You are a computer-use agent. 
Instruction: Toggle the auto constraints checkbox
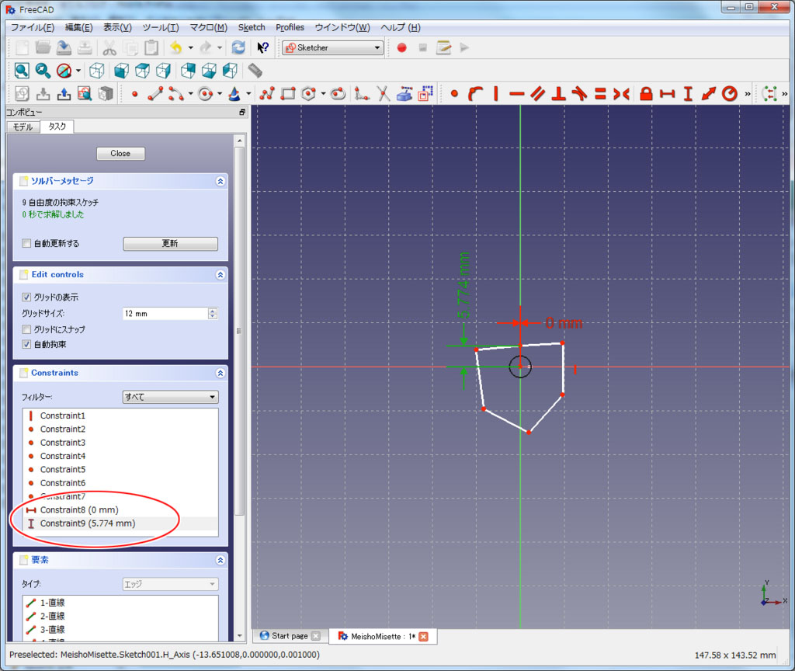(26, 344)
